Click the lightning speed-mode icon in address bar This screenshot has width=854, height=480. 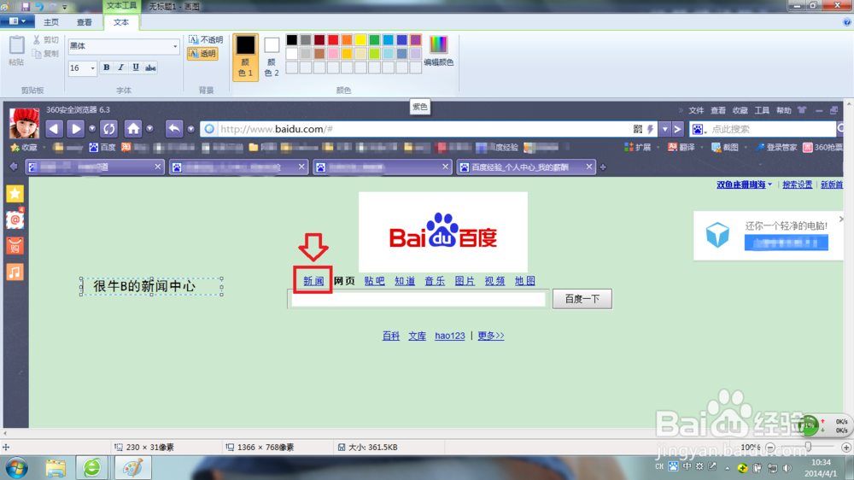click(650, 129)
